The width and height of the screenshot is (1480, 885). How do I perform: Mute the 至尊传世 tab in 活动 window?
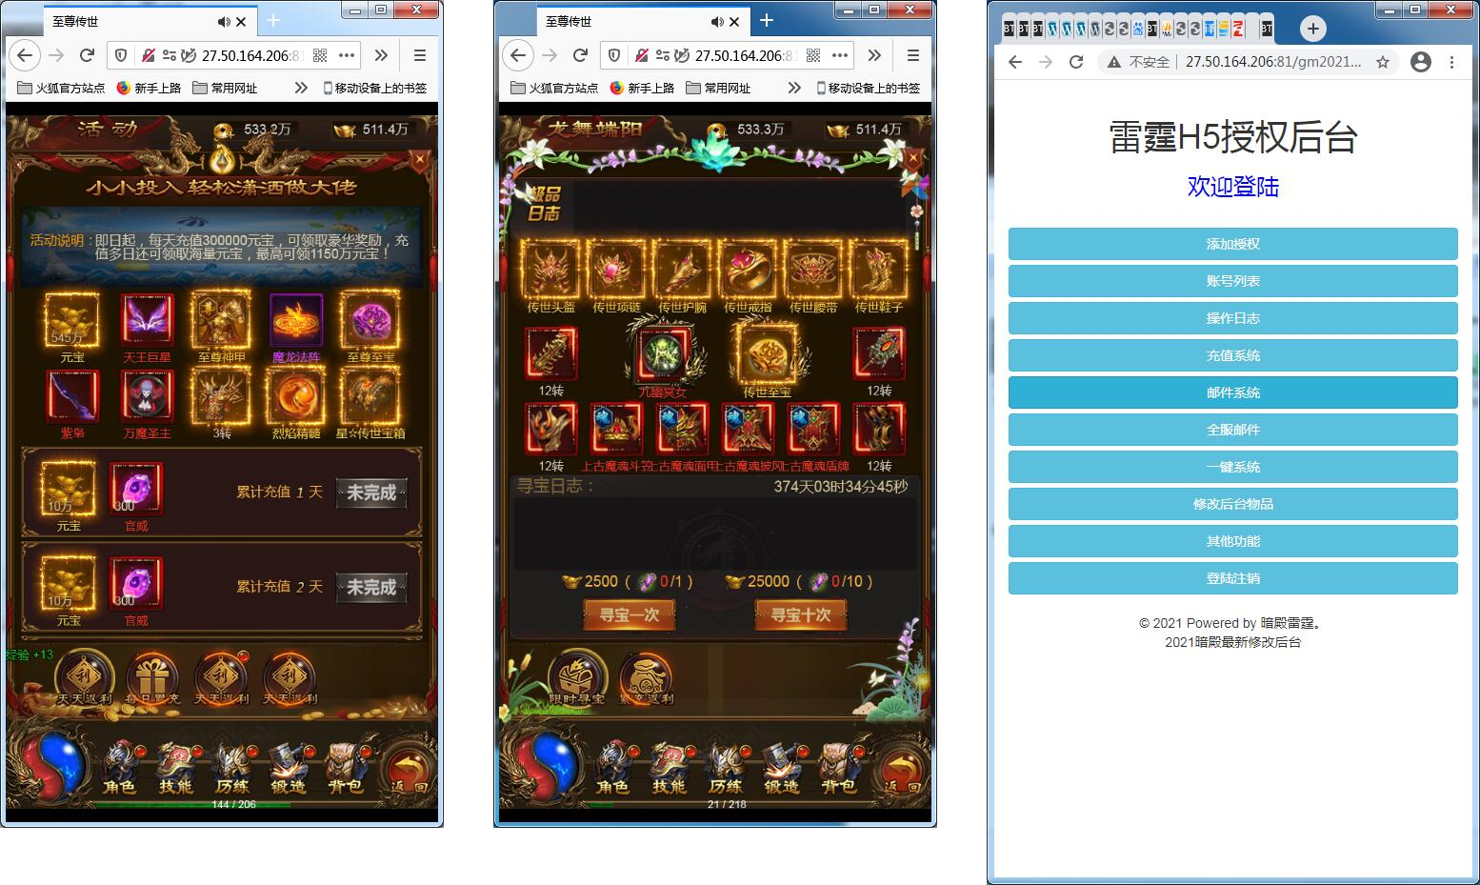pyautogui.click(x=223, y=21)
